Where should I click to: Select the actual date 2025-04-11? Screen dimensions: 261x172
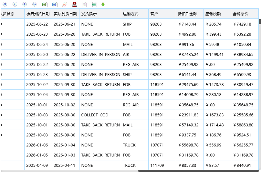point(66,165)
